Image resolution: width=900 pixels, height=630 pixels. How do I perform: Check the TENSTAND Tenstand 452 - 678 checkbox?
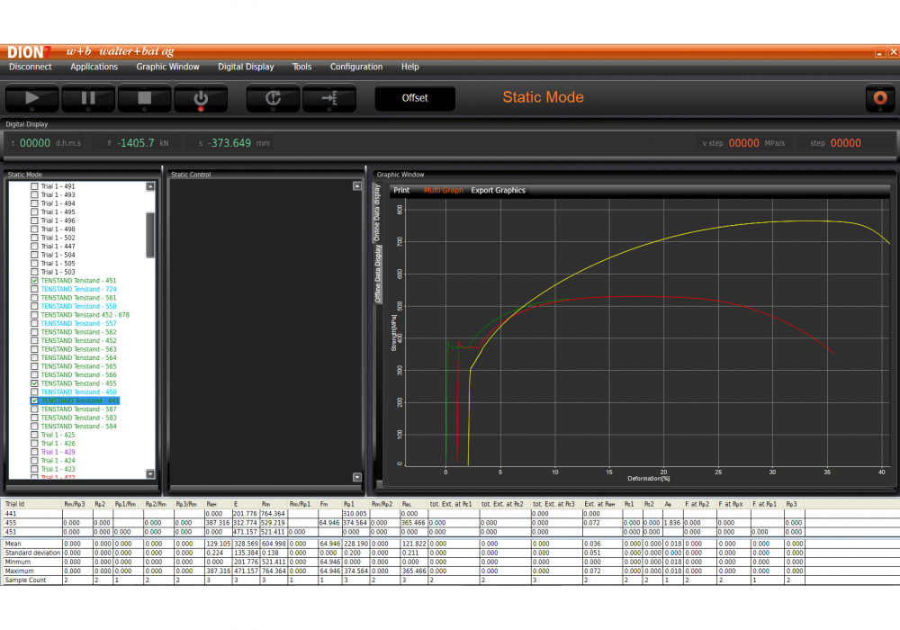(x=34, y=315)
